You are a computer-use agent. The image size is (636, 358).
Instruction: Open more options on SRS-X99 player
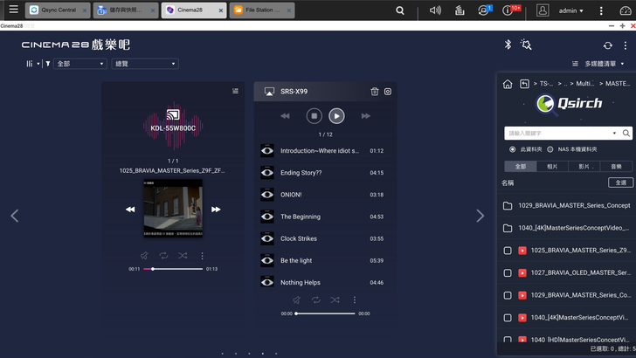pyautogui.click(x=355, y=300)
